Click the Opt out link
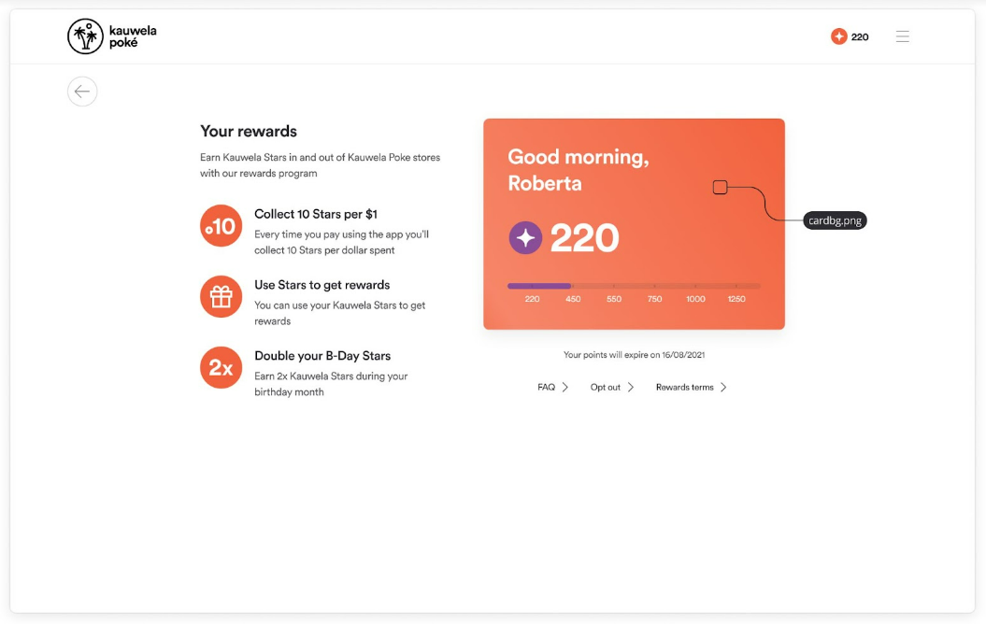The width and height of the screenshot is (986, 624). (605, 387)
